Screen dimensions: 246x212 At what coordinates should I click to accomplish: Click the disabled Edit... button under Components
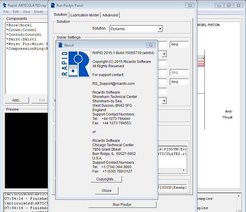pos(40,100)
